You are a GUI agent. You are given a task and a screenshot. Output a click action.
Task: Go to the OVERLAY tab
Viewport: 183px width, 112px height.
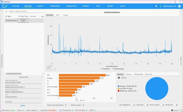(40, 6)
